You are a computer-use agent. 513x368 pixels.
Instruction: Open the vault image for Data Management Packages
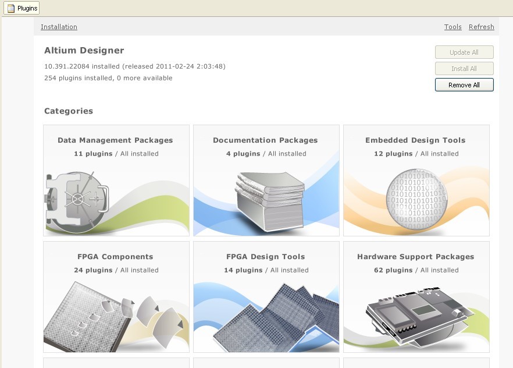[77, 201]
